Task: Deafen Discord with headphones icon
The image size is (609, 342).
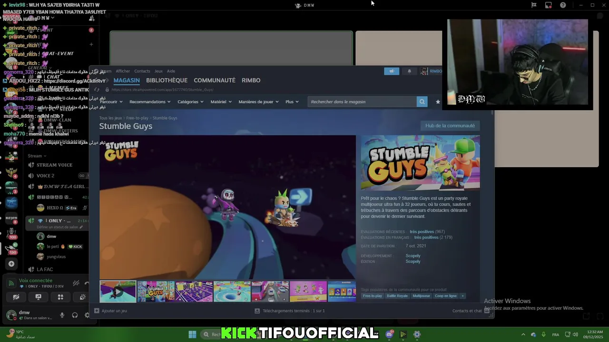Action: pos(75,315)
